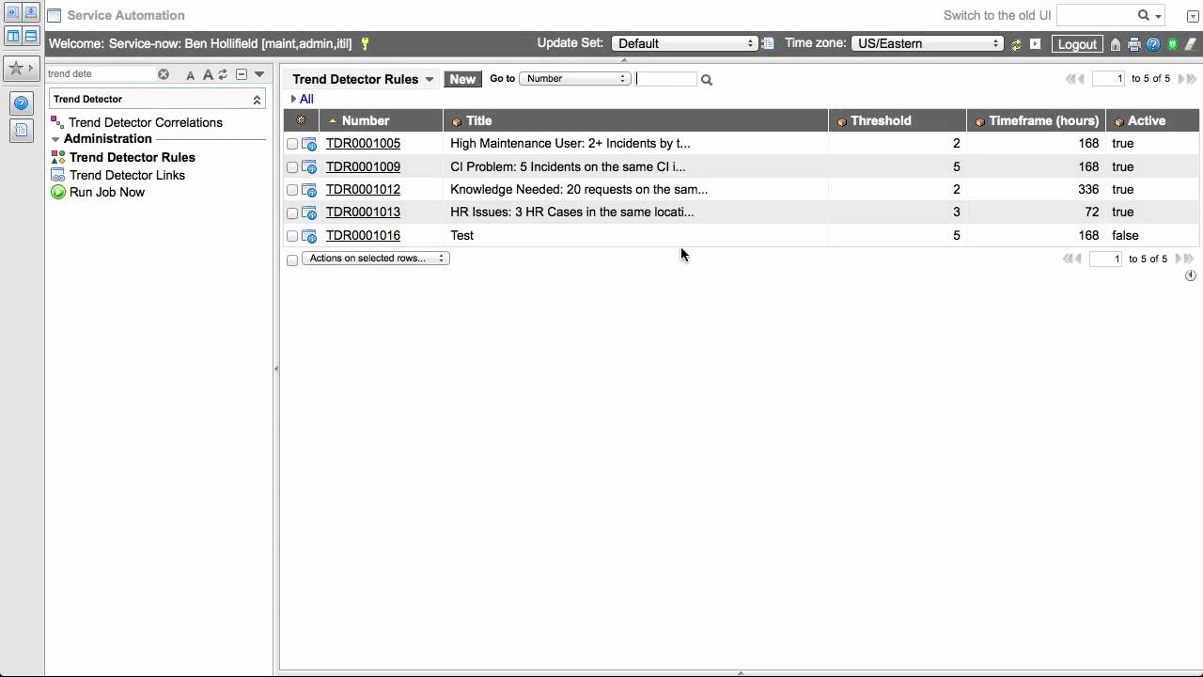
Task: Click the Run Job Now green play icon
Action: 58,193
